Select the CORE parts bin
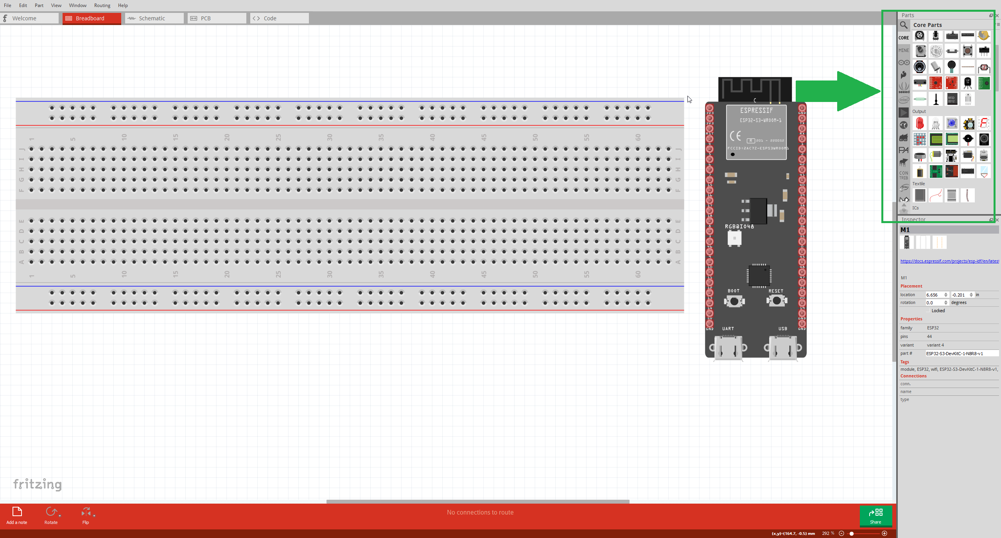 point(904,38)
